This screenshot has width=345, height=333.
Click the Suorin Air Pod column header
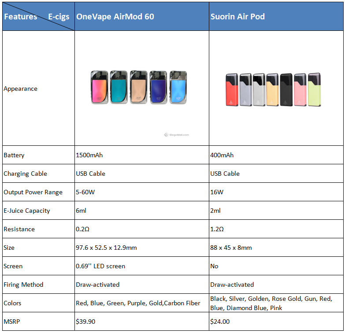[276, 16]
